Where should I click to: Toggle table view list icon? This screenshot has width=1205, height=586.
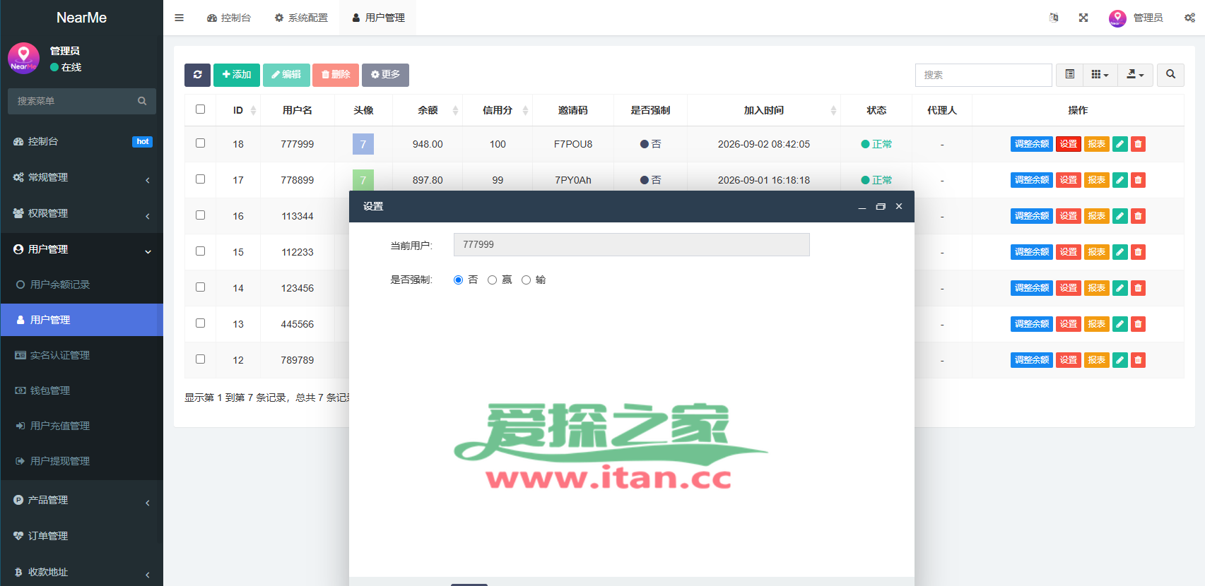click(x=1070, y=75)
